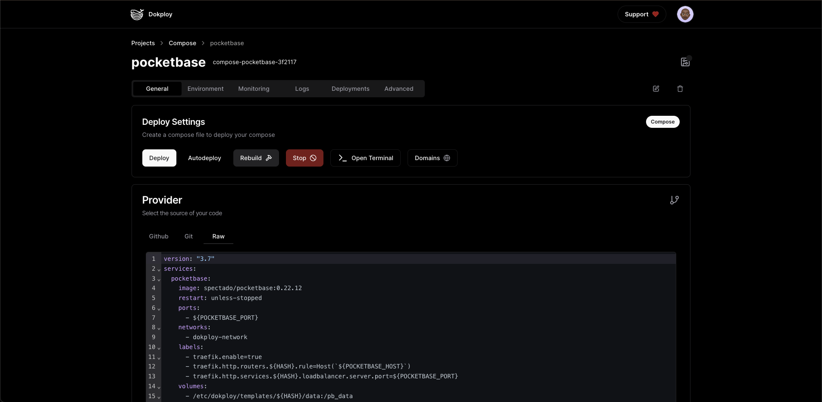Open the Logs tab
This screenshot has width=822, height=402.
click(x=302, y=89)
